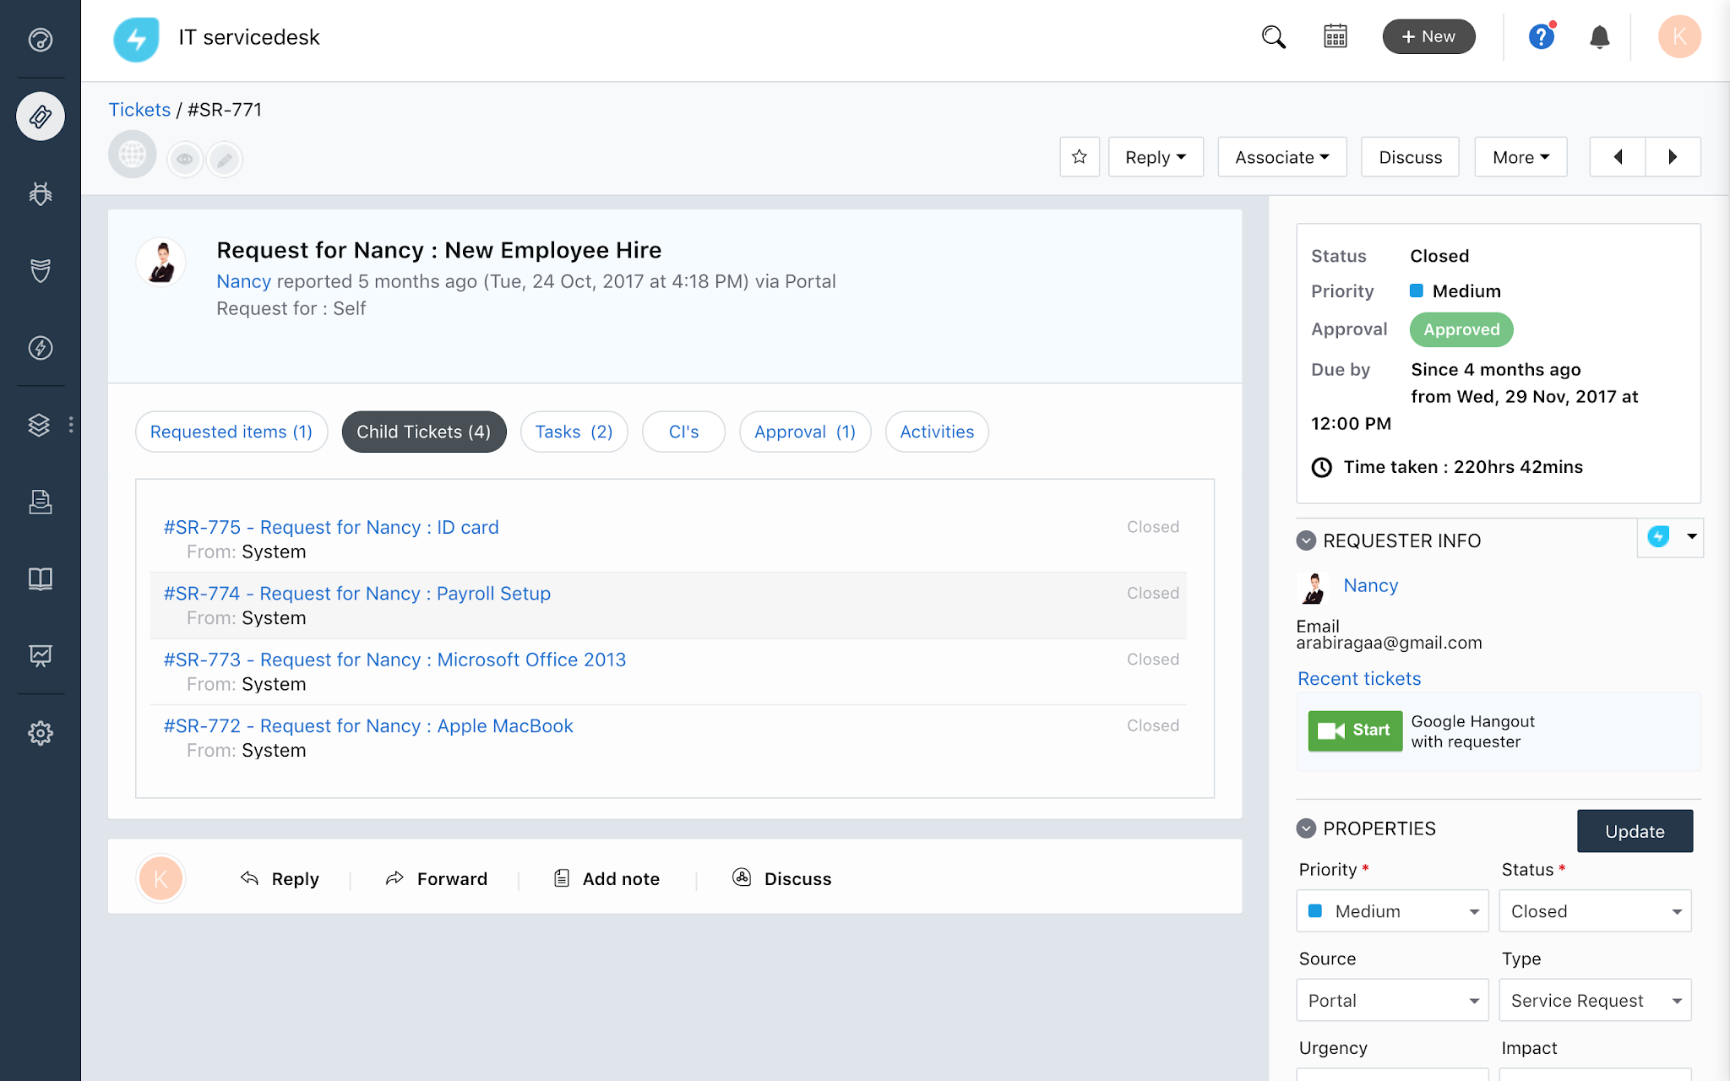The image size is (1730, 1081).
Task: Switch to the Tasks (2) tab
Action: pos(574,432)
